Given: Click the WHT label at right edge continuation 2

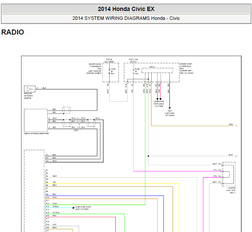Looking at the screenshot, I should [231, 155].
